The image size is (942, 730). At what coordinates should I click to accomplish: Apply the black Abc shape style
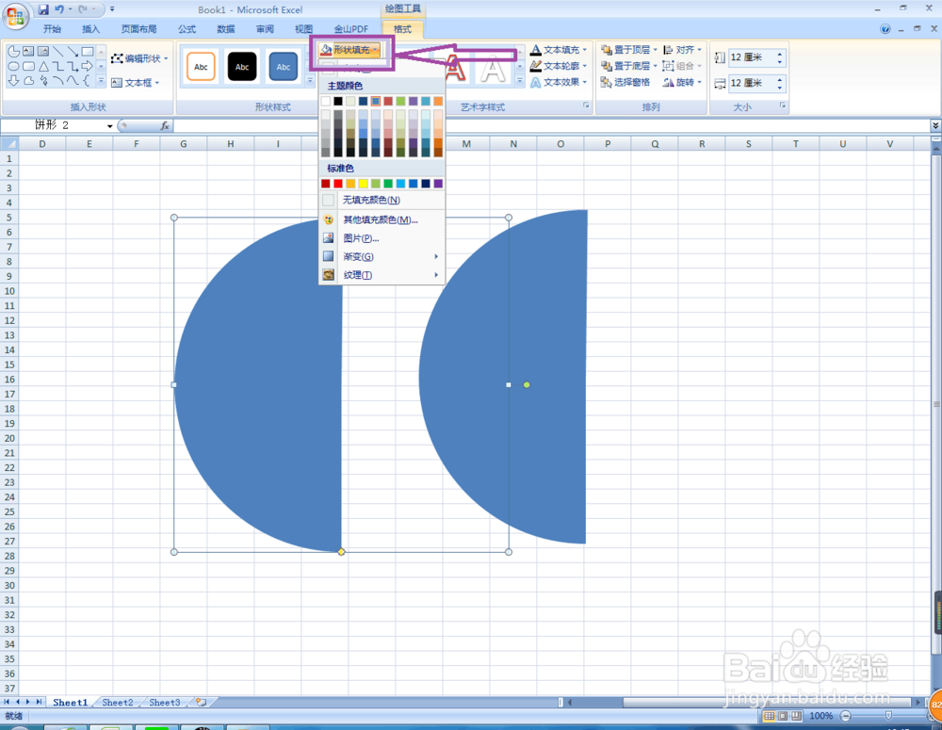pos(242,66)
